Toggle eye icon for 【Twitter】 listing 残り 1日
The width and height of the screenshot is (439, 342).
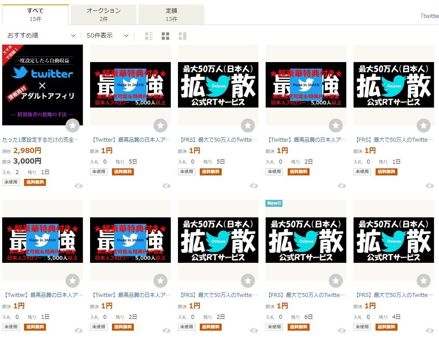79,331
